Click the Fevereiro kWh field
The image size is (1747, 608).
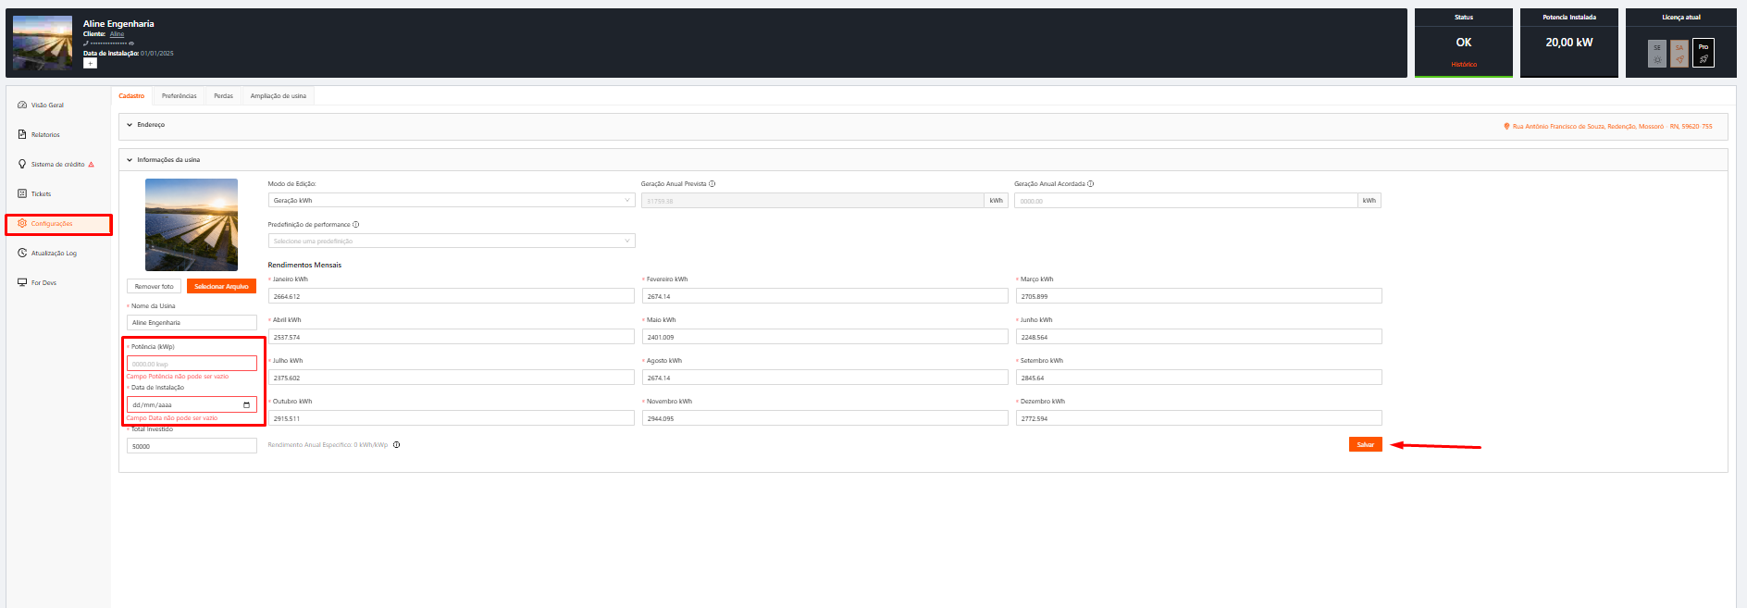(825, 296)
